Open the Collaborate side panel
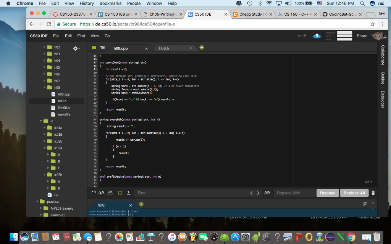Viewport: 391px width, 244px height. pos(383,55)
